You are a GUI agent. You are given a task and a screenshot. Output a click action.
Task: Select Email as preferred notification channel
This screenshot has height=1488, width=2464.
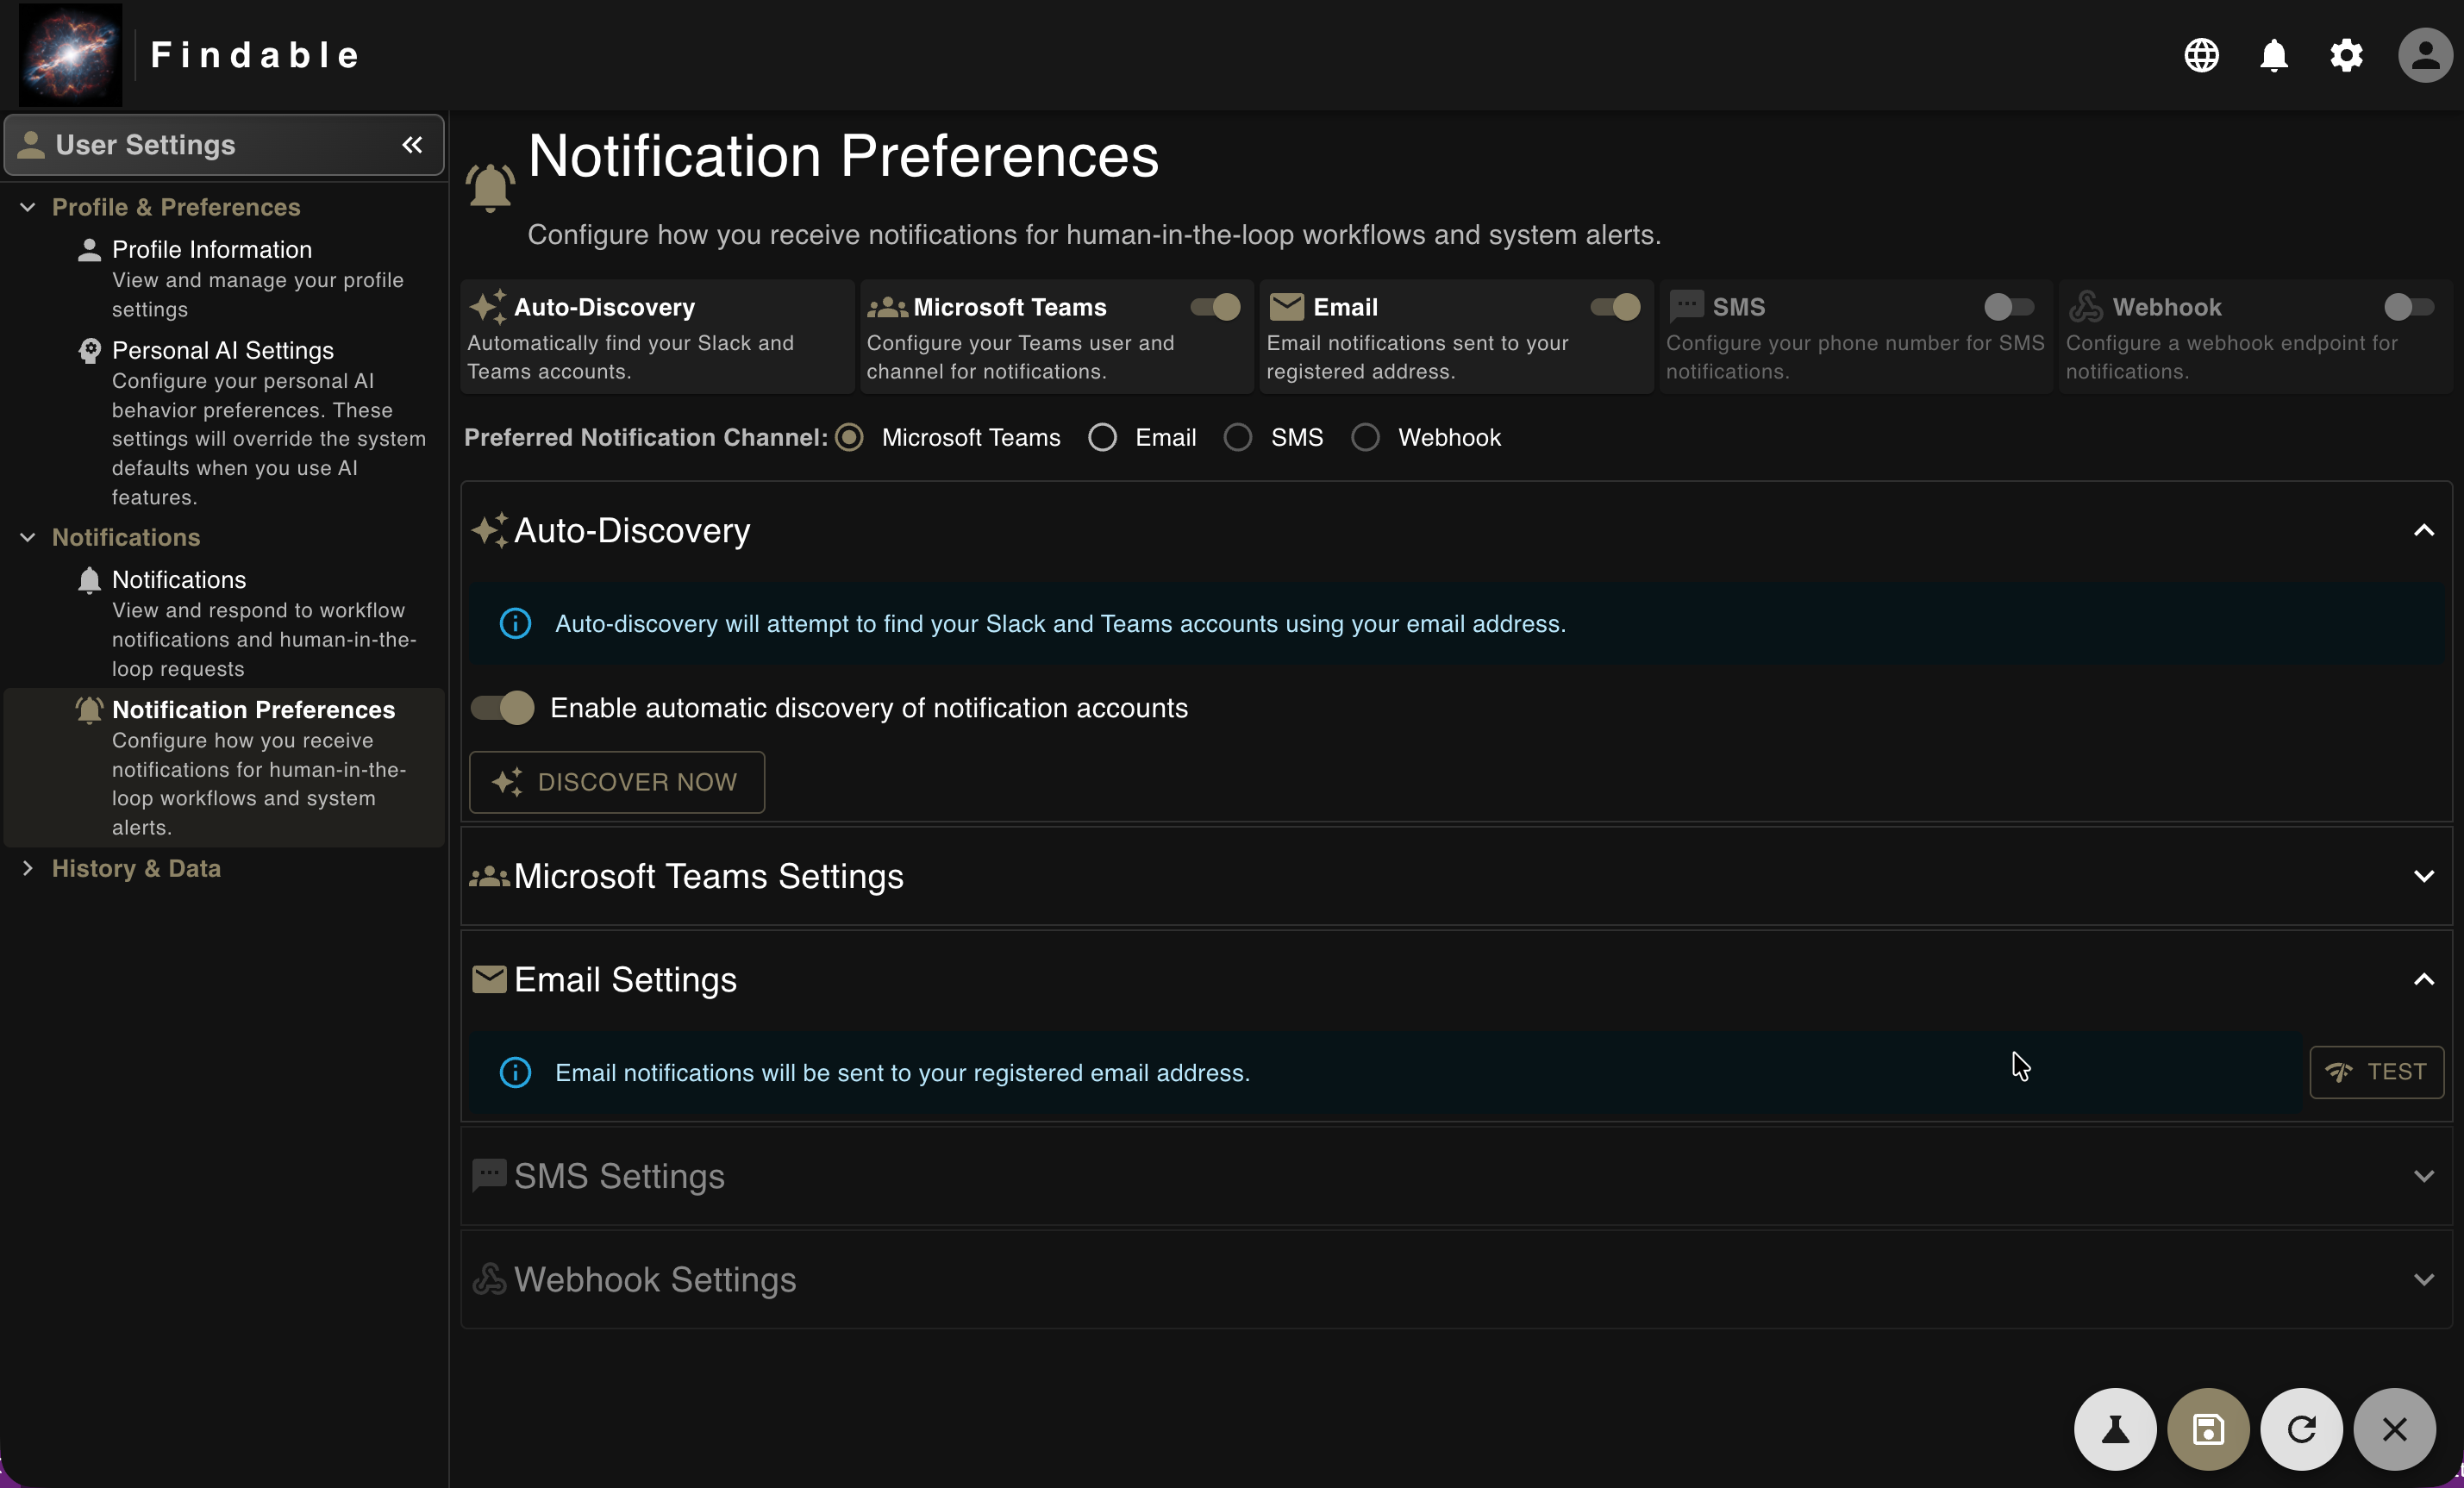(x=1102, y=438)
